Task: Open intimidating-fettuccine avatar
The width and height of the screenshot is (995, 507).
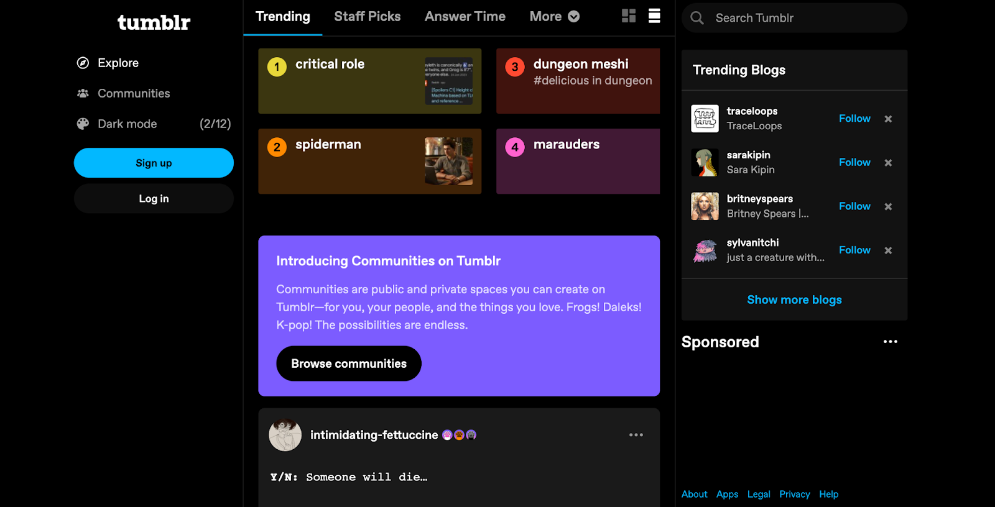Action: (285, 435)
